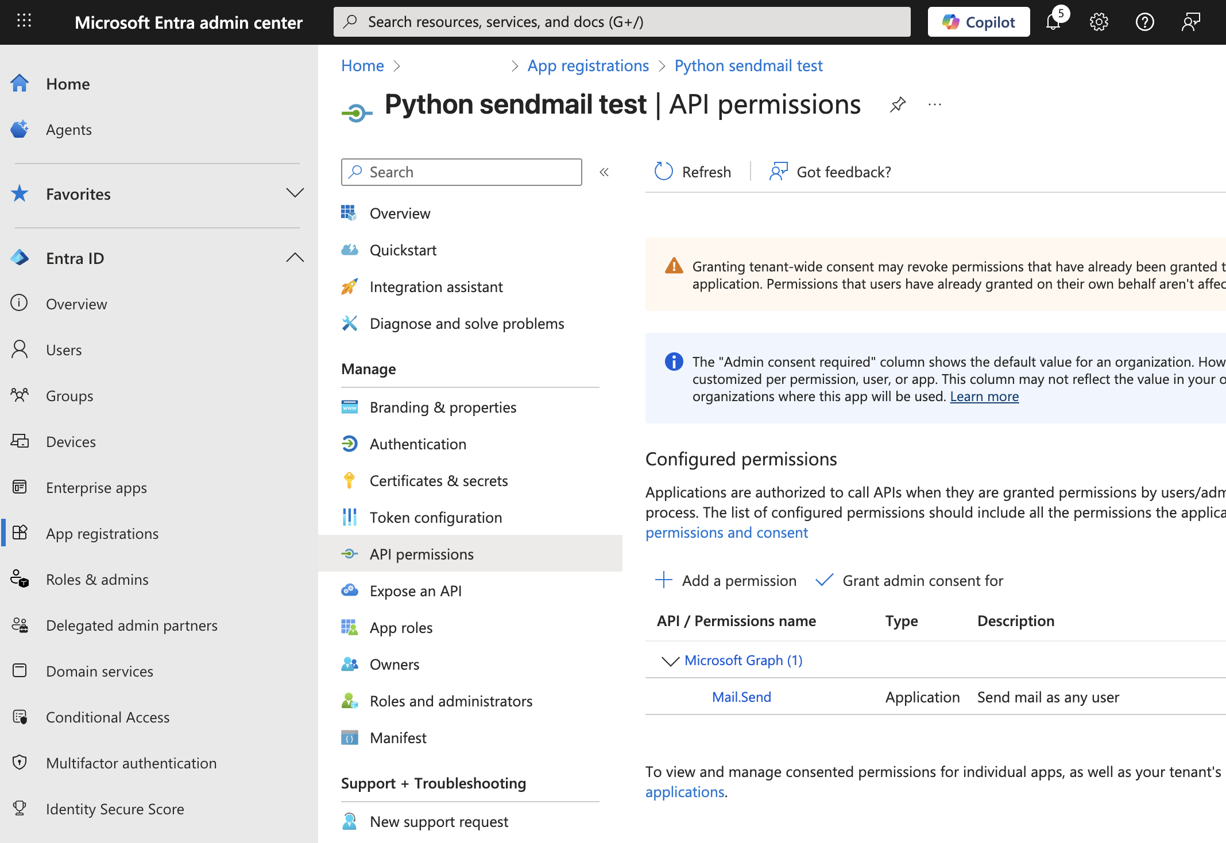Collapse the Entra ID section
Viewport: 1226px width, 843px height.
point(295,258)
